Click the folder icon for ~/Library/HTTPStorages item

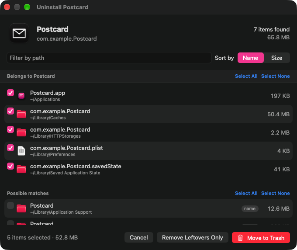(21, 132)
